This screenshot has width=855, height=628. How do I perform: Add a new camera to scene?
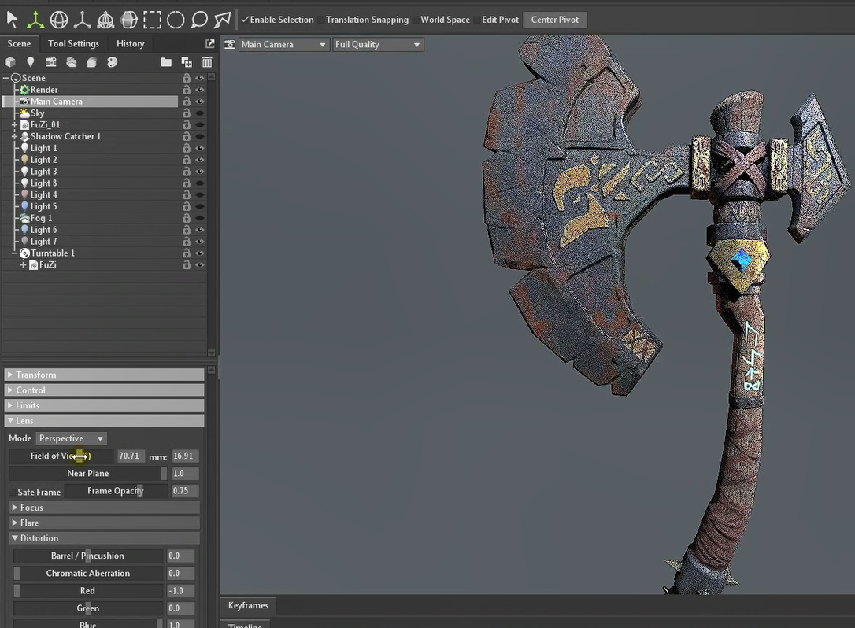click(x=51, y=62)
